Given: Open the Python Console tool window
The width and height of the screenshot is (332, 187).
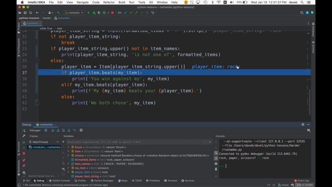Looking at the screenshot, I should click(x=60, y=181).
